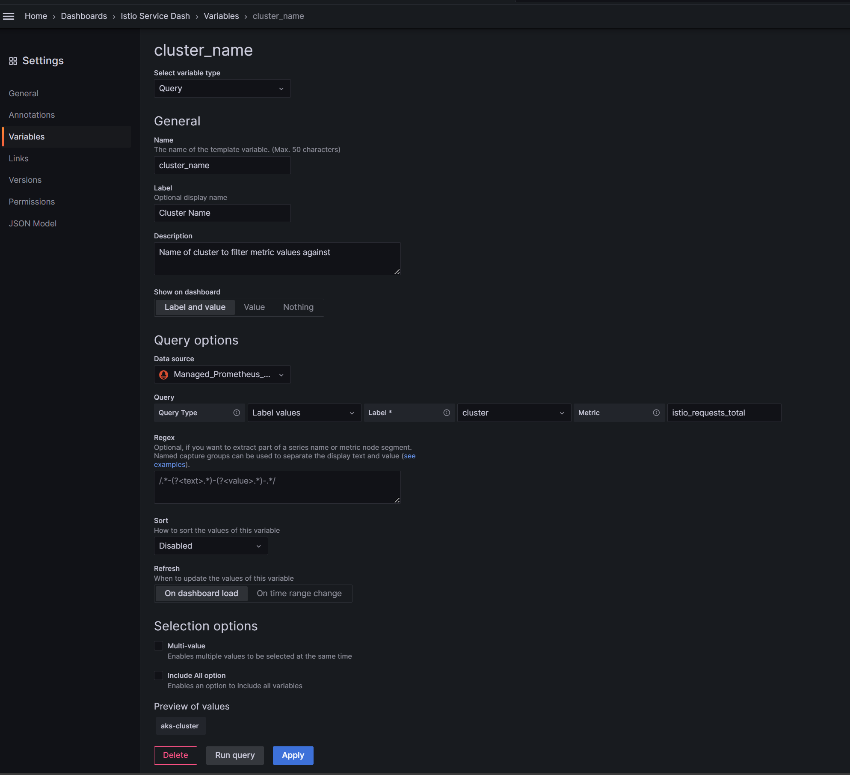Select On time range change refresh
This screenshot has height=775, width=850.
(x=299, y=594)
